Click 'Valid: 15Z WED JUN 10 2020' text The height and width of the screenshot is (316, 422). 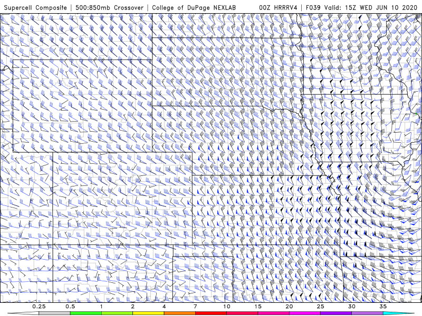371,7
